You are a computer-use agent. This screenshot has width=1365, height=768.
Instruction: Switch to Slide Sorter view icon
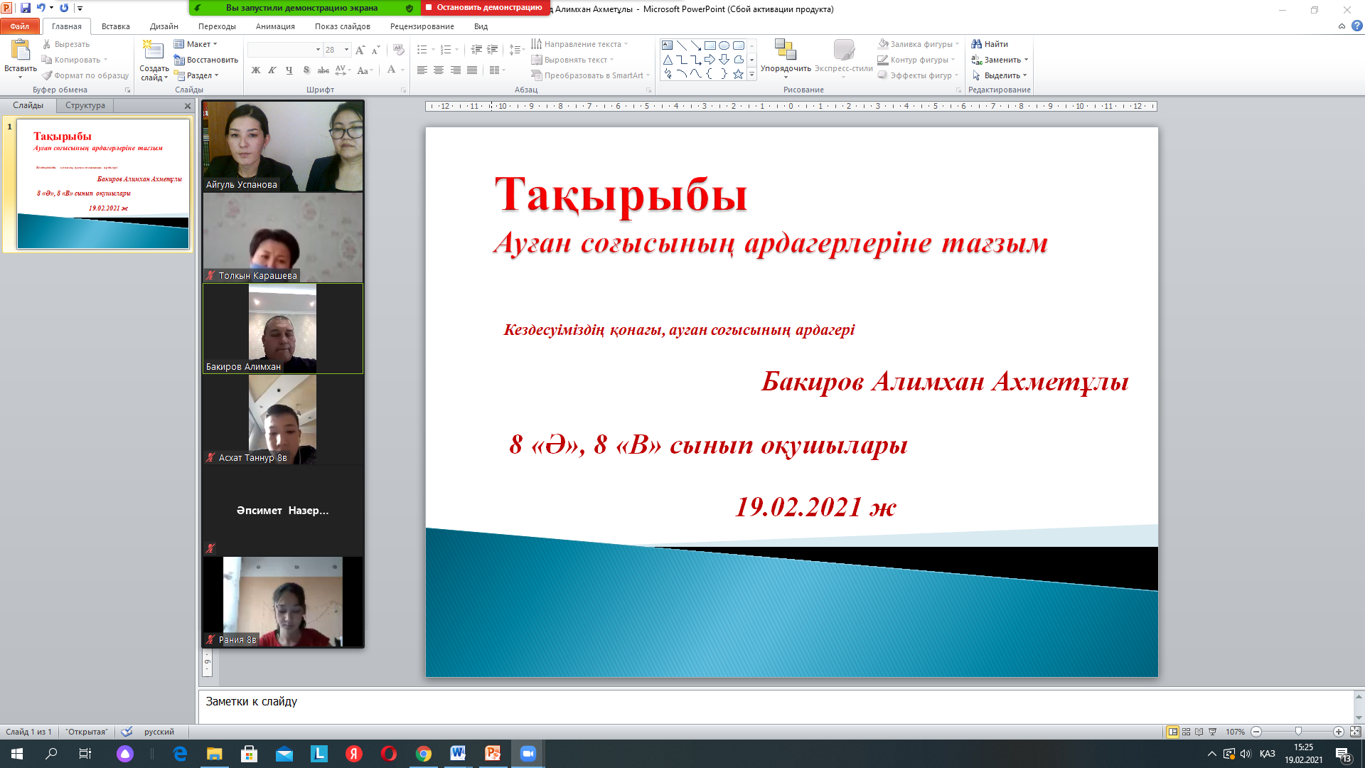click(1186, 732)
